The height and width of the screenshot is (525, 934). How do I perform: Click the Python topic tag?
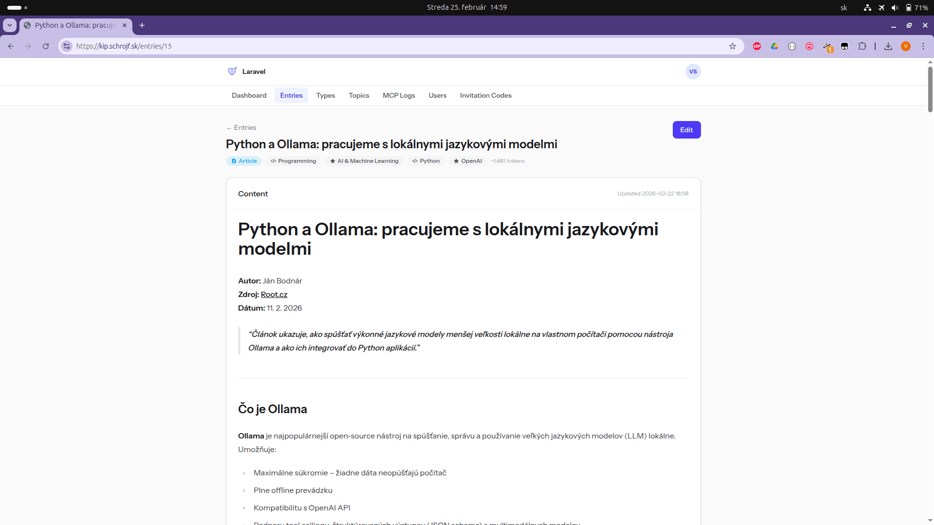[x=426, y=161]
